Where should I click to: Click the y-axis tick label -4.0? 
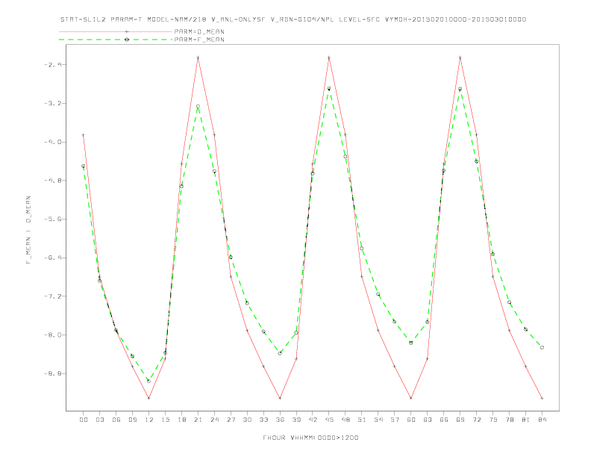(53, 142)
